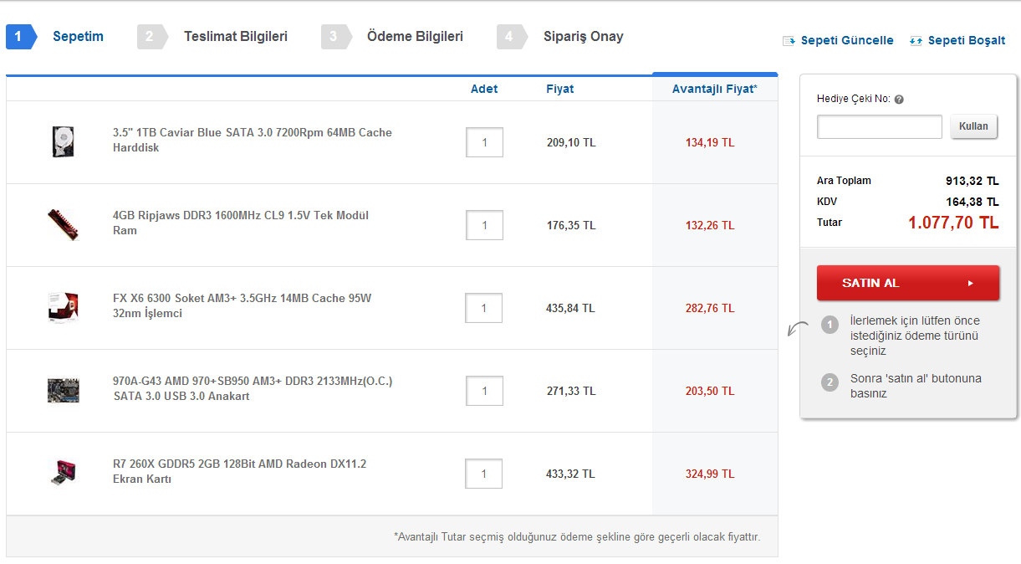Click the quantity box for R7 260X card
Image resolution: width=1021 pixels, height=564 pixels.
(484, 474)
